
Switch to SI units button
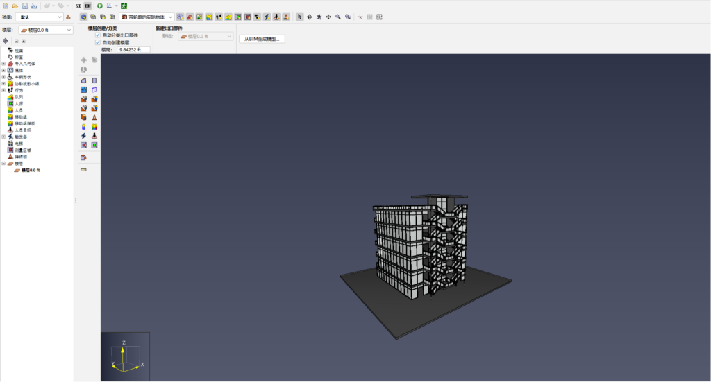[78, 6]
